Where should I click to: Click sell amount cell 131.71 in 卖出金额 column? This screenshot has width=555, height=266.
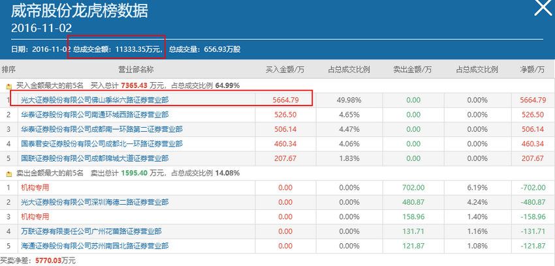pos(413,231)
